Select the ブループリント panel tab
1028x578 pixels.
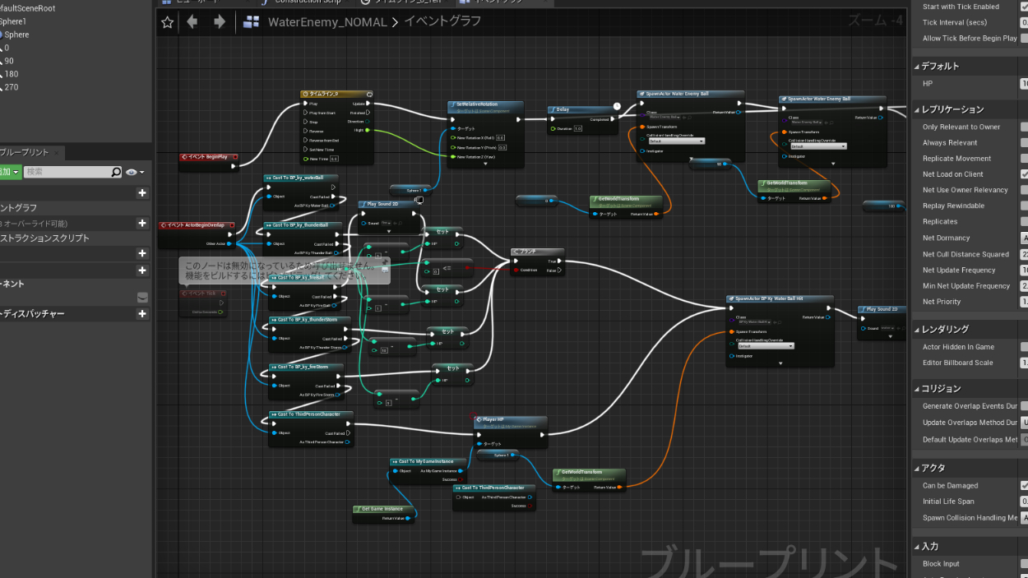(23, 153)
